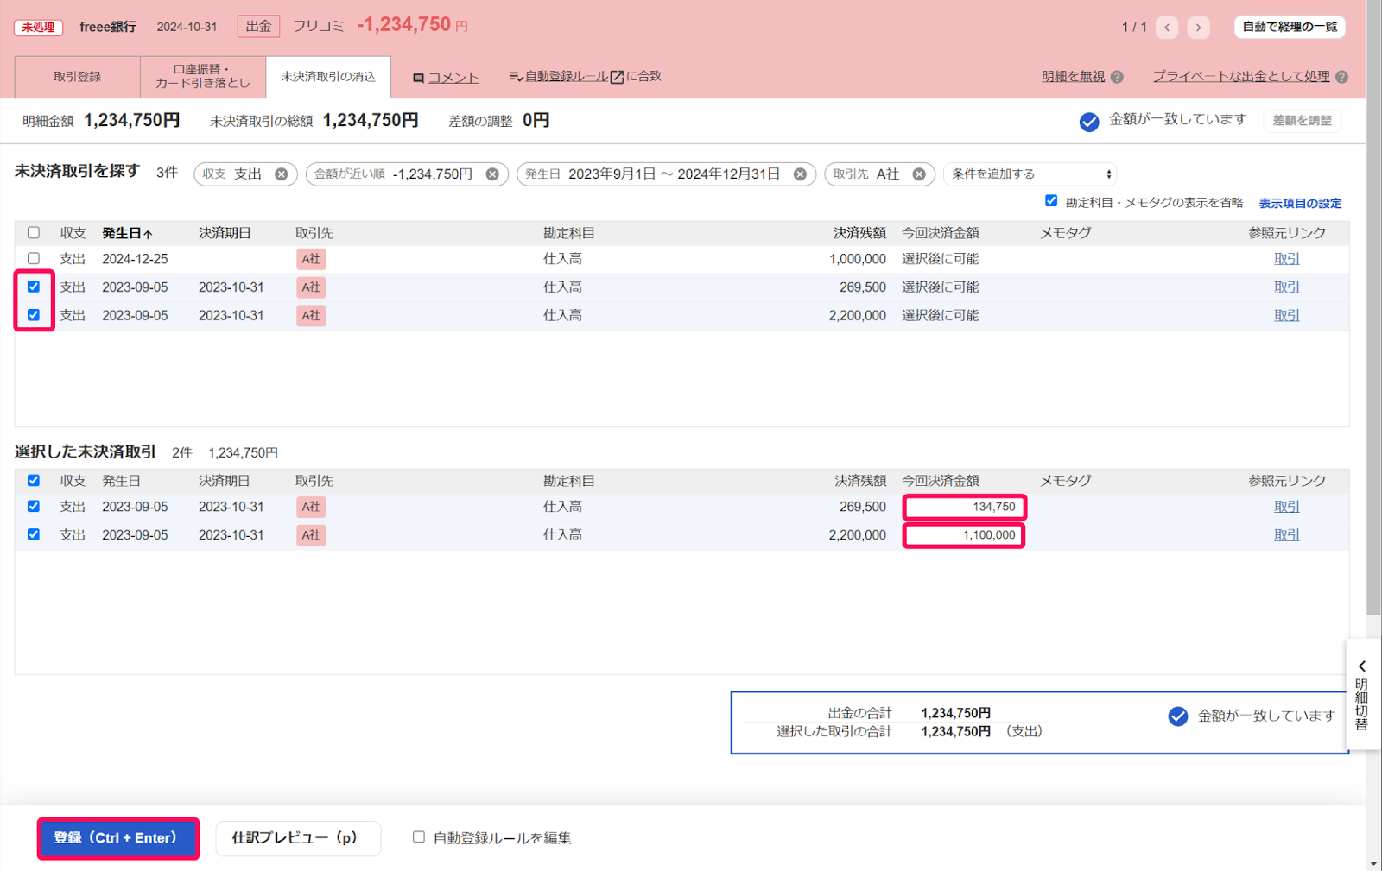Check the 2024-12-25 1,000,000 row checkbox
This screenshot has width=1382, height=871.
coord(34,259)
